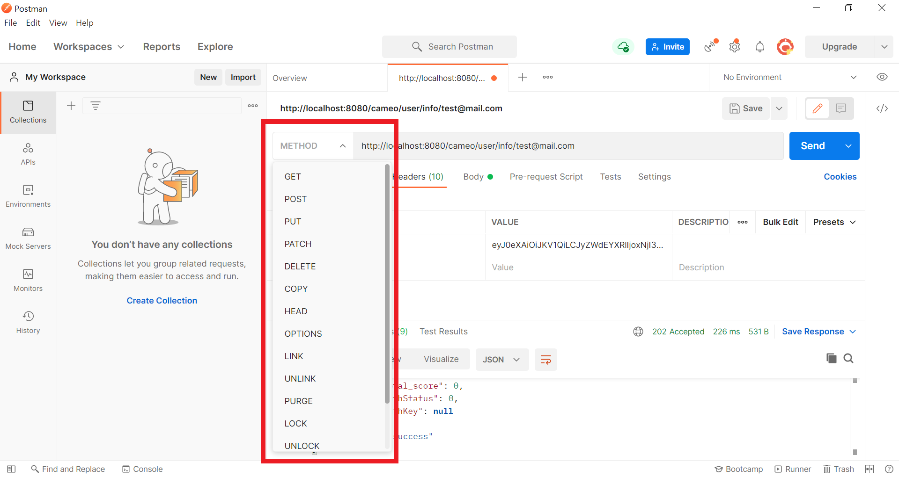Open the code snippet panel icon
Viewport: 899px width, 477px height.
coord(882,108)
